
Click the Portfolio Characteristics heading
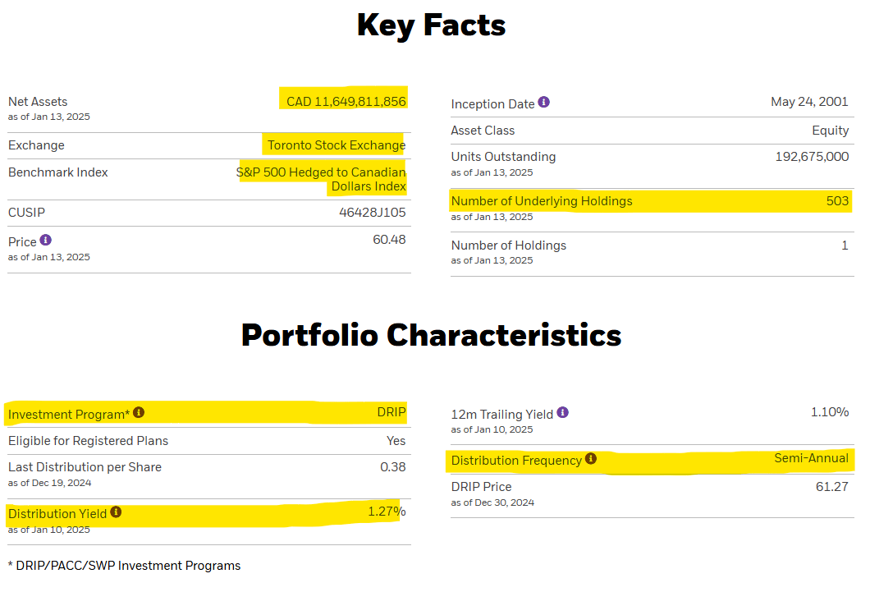431,335
